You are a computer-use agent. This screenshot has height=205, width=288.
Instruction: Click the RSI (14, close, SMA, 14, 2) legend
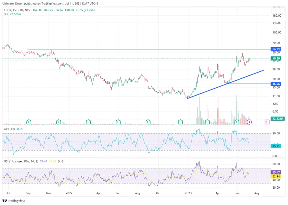tap(21, 161)
